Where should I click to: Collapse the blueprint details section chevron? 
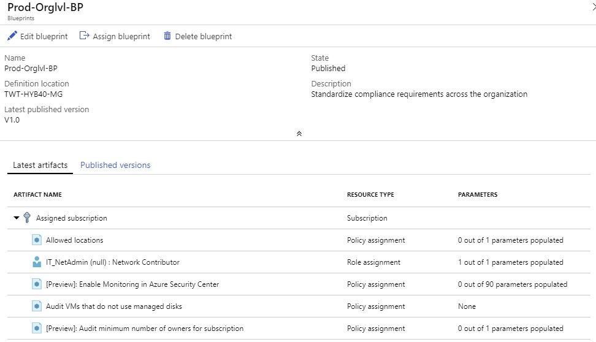tap(299, 134)
